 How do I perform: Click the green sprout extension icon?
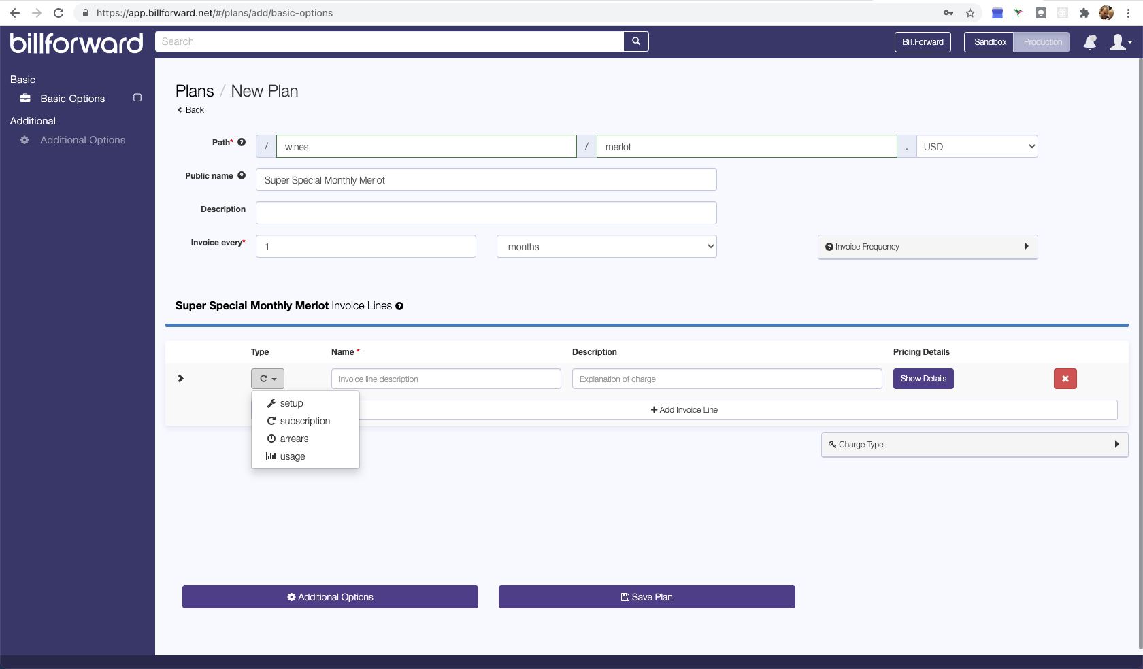(x=1018, y=13)
